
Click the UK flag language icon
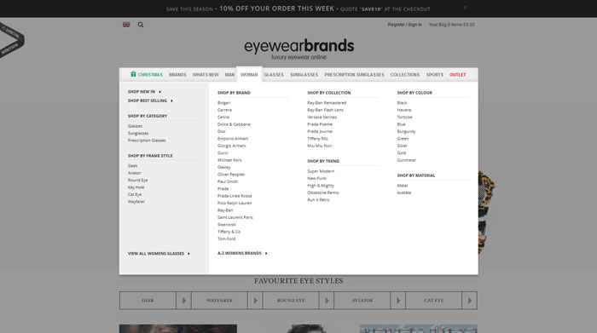point(126,25)
